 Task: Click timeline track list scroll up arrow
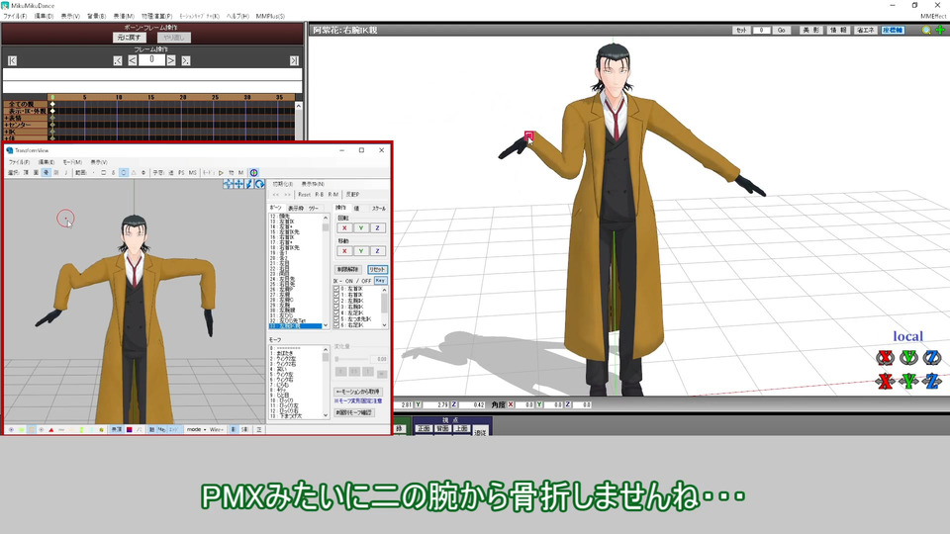coord(299,106)
